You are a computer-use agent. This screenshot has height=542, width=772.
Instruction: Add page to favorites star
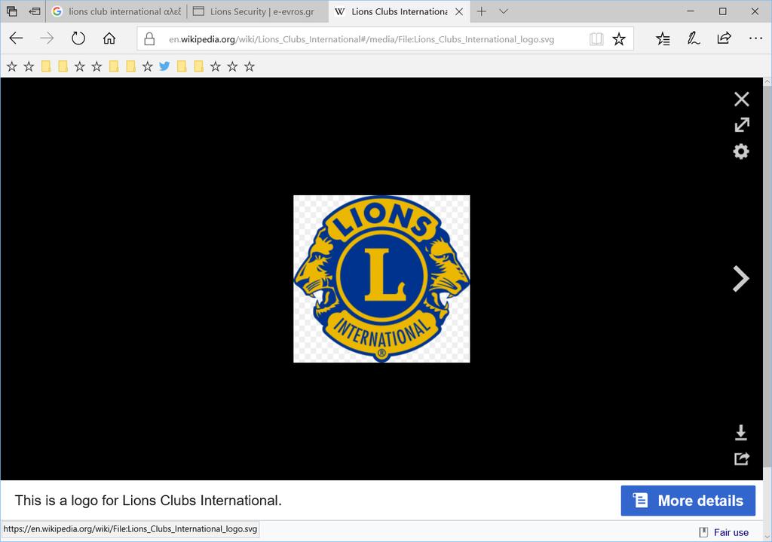(x=619, y=39)
